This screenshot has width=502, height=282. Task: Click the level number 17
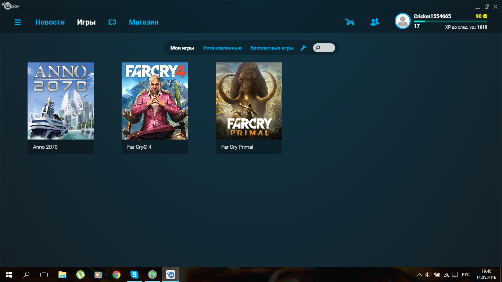pyautogui.click(x=417, y=26)
